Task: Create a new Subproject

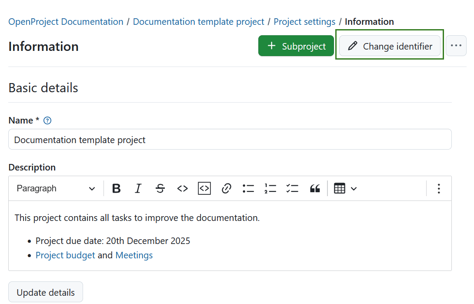Action: pyautogui.click(x=296, y=46)
